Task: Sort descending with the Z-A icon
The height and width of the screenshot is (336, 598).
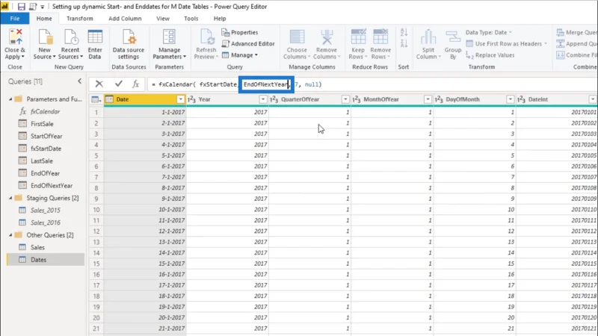Action: click(x=404, y=44)
